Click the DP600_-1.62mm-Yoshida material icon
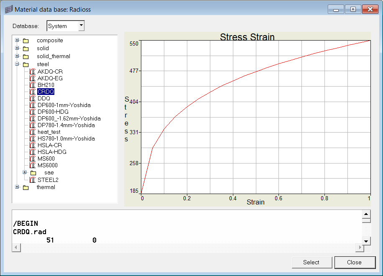The image size is (383, 276). pos(33,118)
